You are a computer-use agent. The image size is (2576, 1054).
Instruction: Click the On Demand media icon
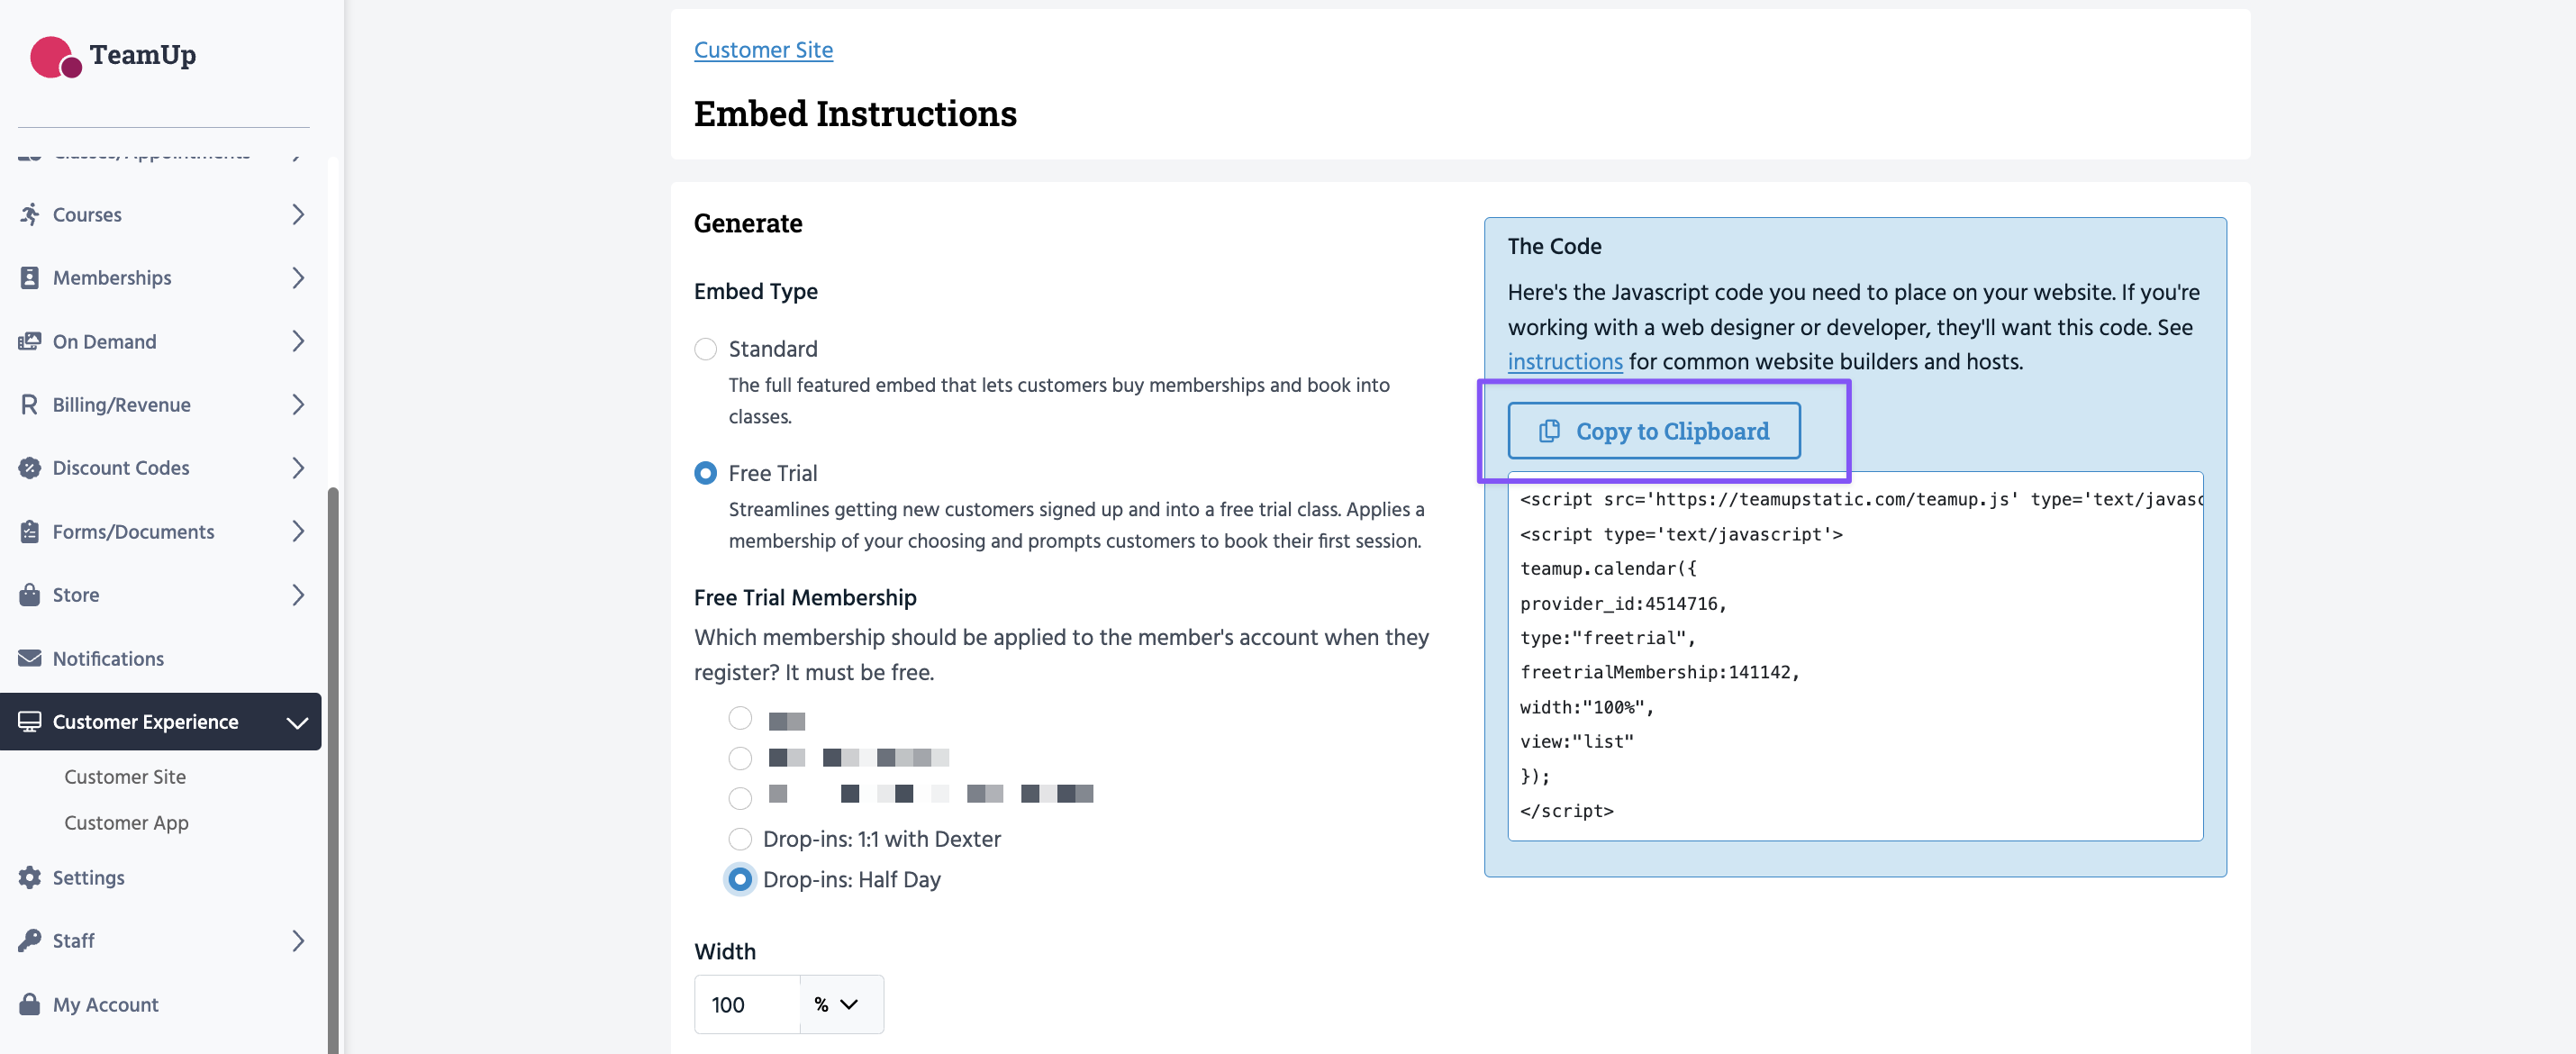30,341
